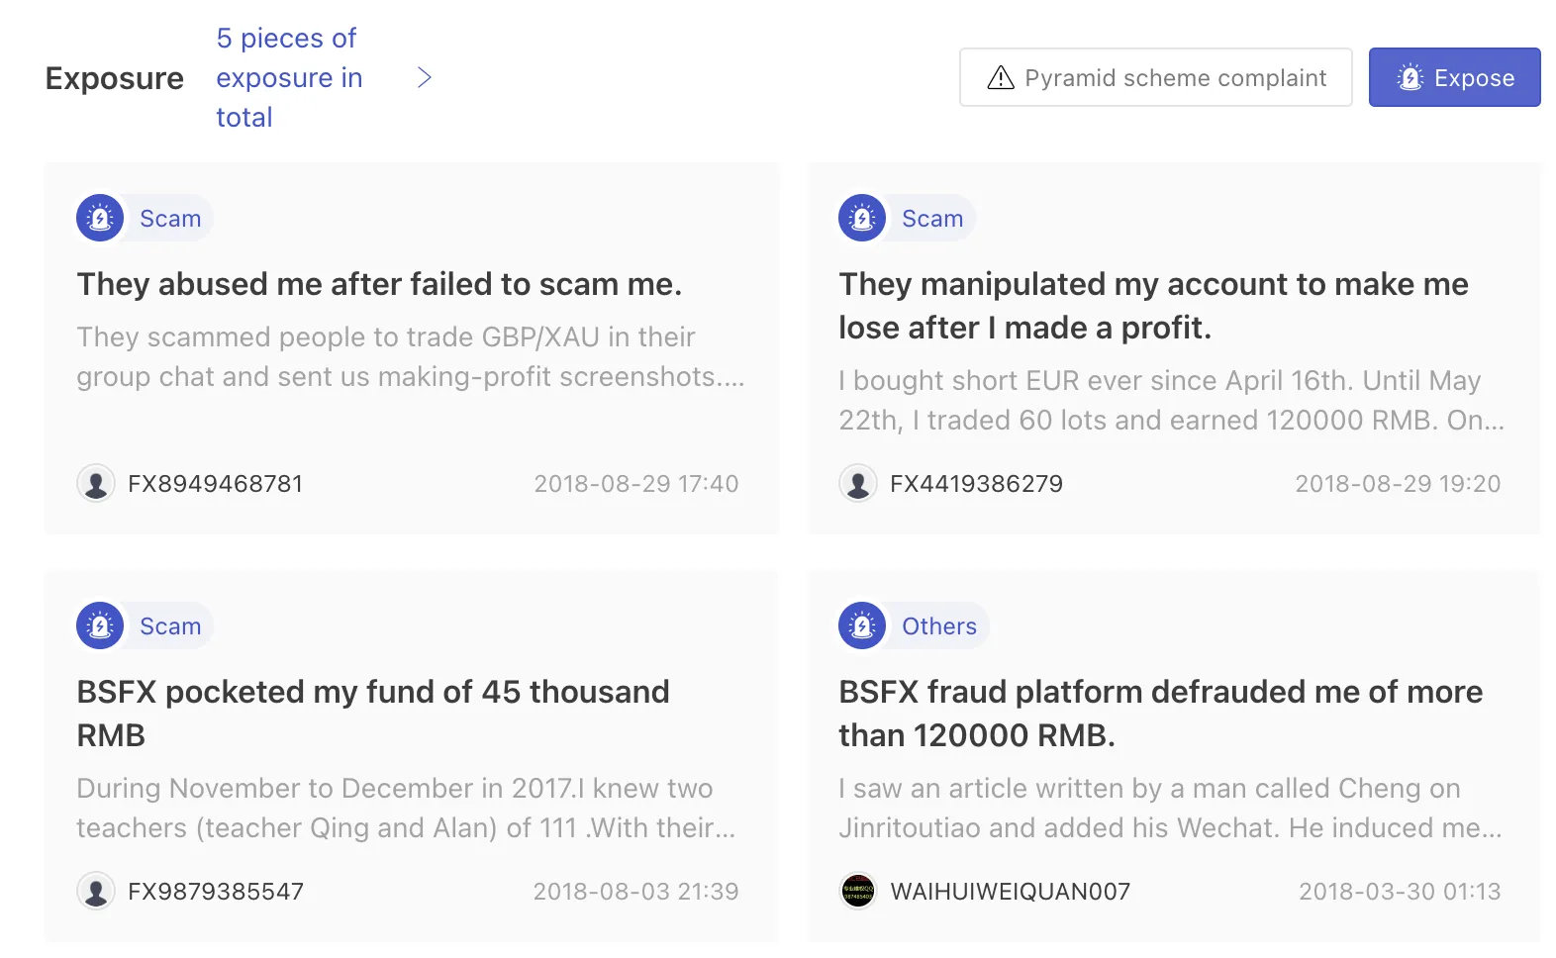Viewport: 1556px width, 958px height.
Task: Click 'I saw an article written' excerpt
Action: pyautogui.click(x=1171, y=809)
